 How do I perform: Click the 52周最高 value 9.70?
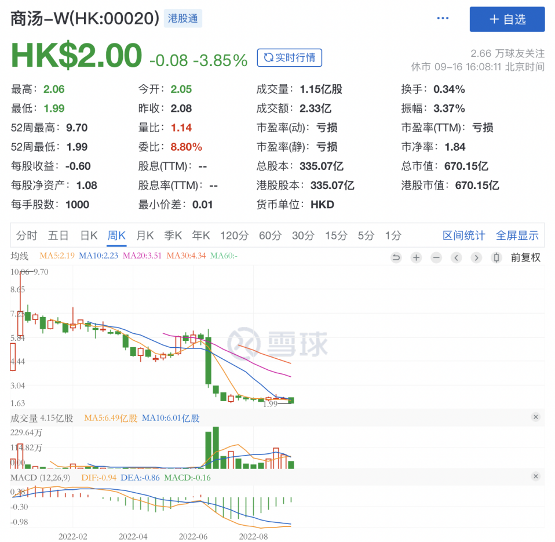(x=77, y=128)
